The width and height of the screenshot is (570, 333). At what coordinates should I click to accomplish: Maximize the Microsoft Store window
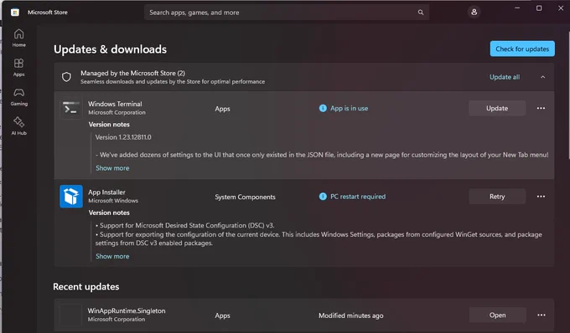[x=539, y=8]
